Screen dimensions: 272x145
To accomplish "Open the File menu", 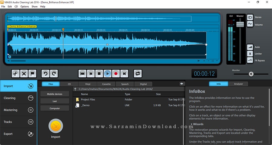I will point(3,7).
